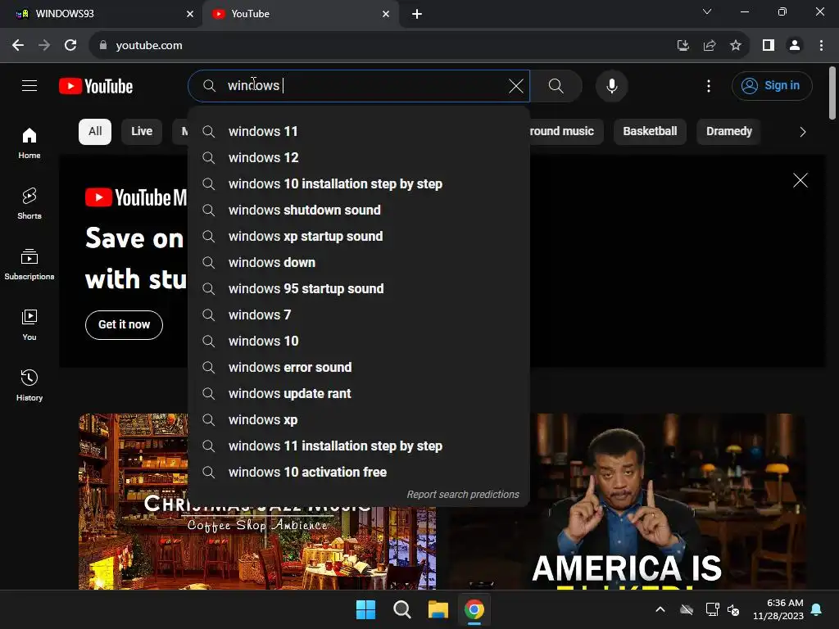Click the Chrome icon on the taskbar
The height and width of the screenshot is (629, 839).
click(x=474, y=609)
